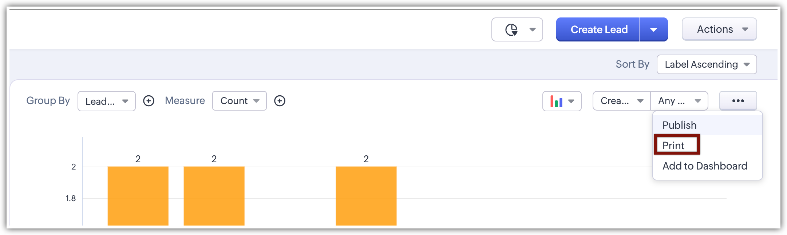Open the pie chart view switcher
This screenshot has width=787, height=235.
(517, 29)
